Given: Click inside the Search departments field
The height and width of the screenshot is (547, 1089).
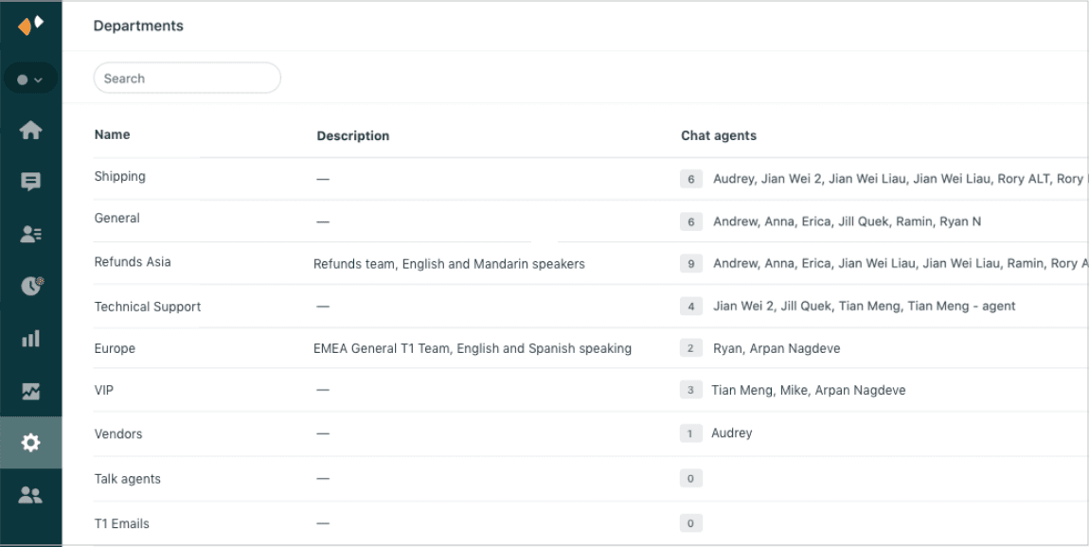Looking at the screenshot, I should tap(187, 78).
